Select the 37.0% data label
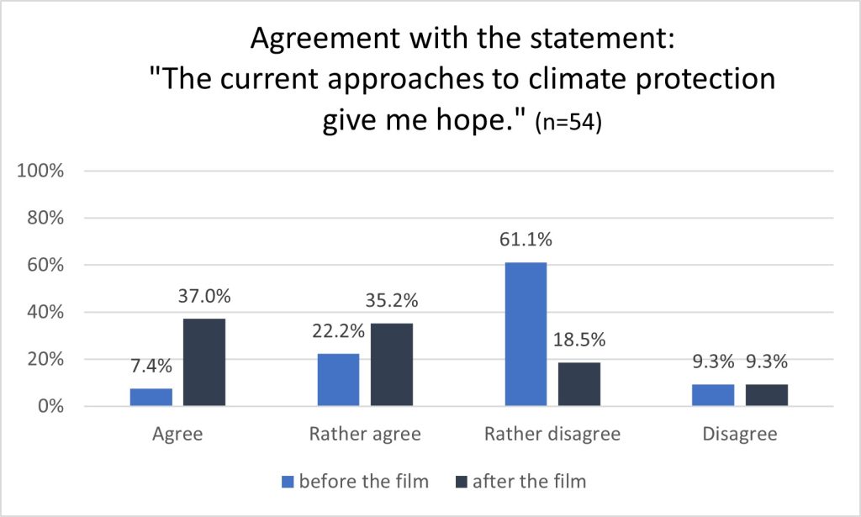This screenshot has height=517, width=861. click(x=204, y=297)
